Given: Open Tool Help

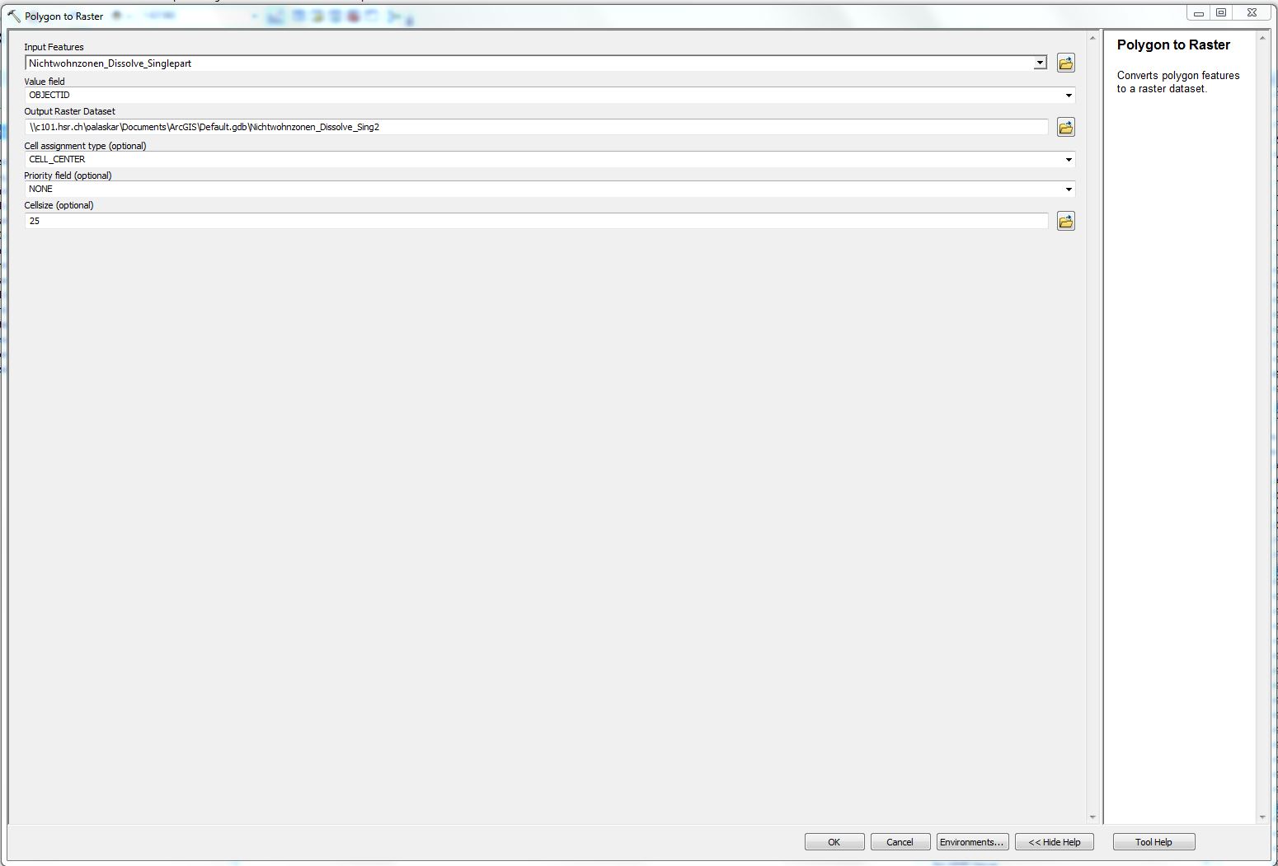Looking at the screenshot, I should [x=1153, y=842].
